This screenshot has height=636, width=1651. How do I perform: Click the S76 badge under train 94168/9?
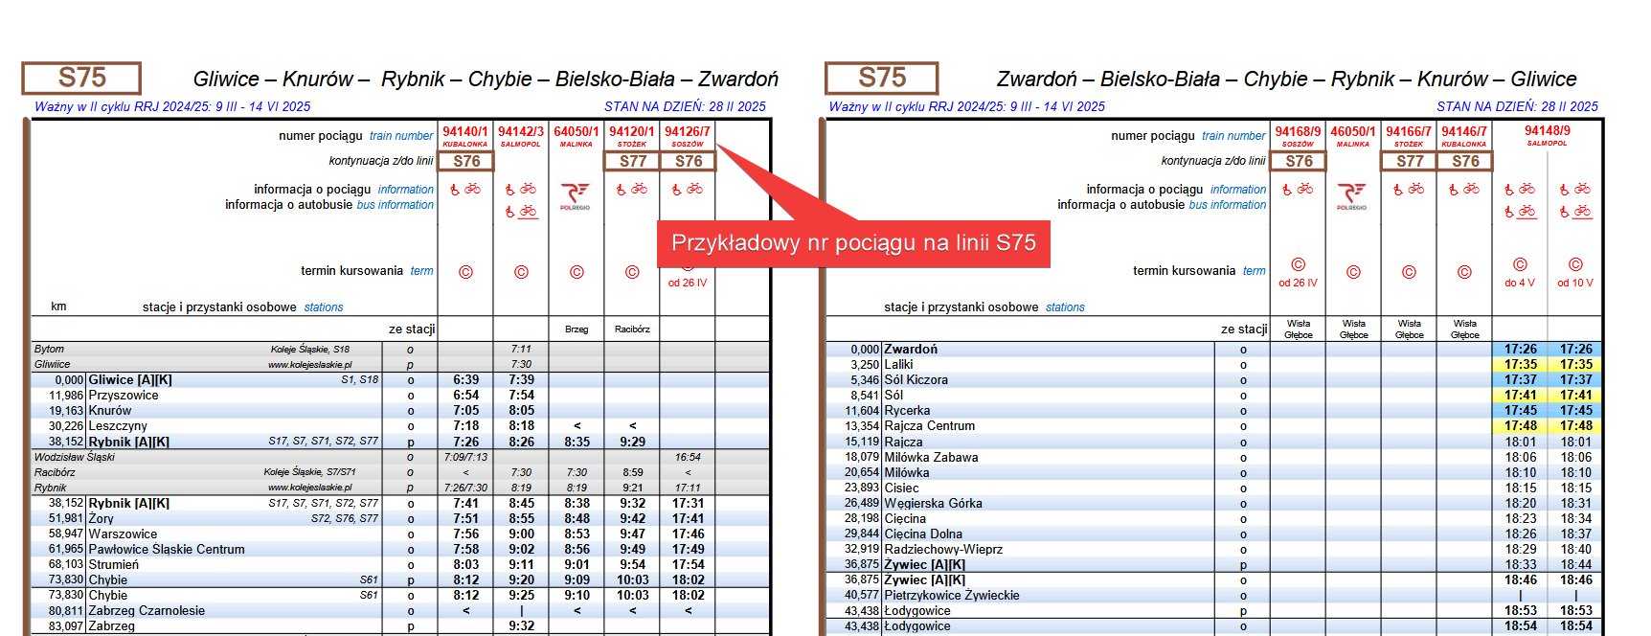[x=1299, y=161]
